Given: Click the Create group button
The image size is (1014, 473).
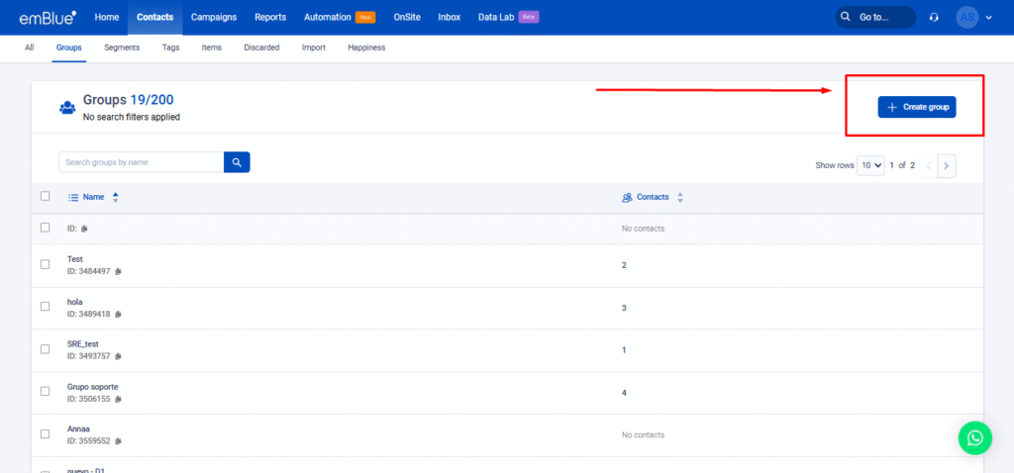Looking at the screenshot, I should click(916, 107).
